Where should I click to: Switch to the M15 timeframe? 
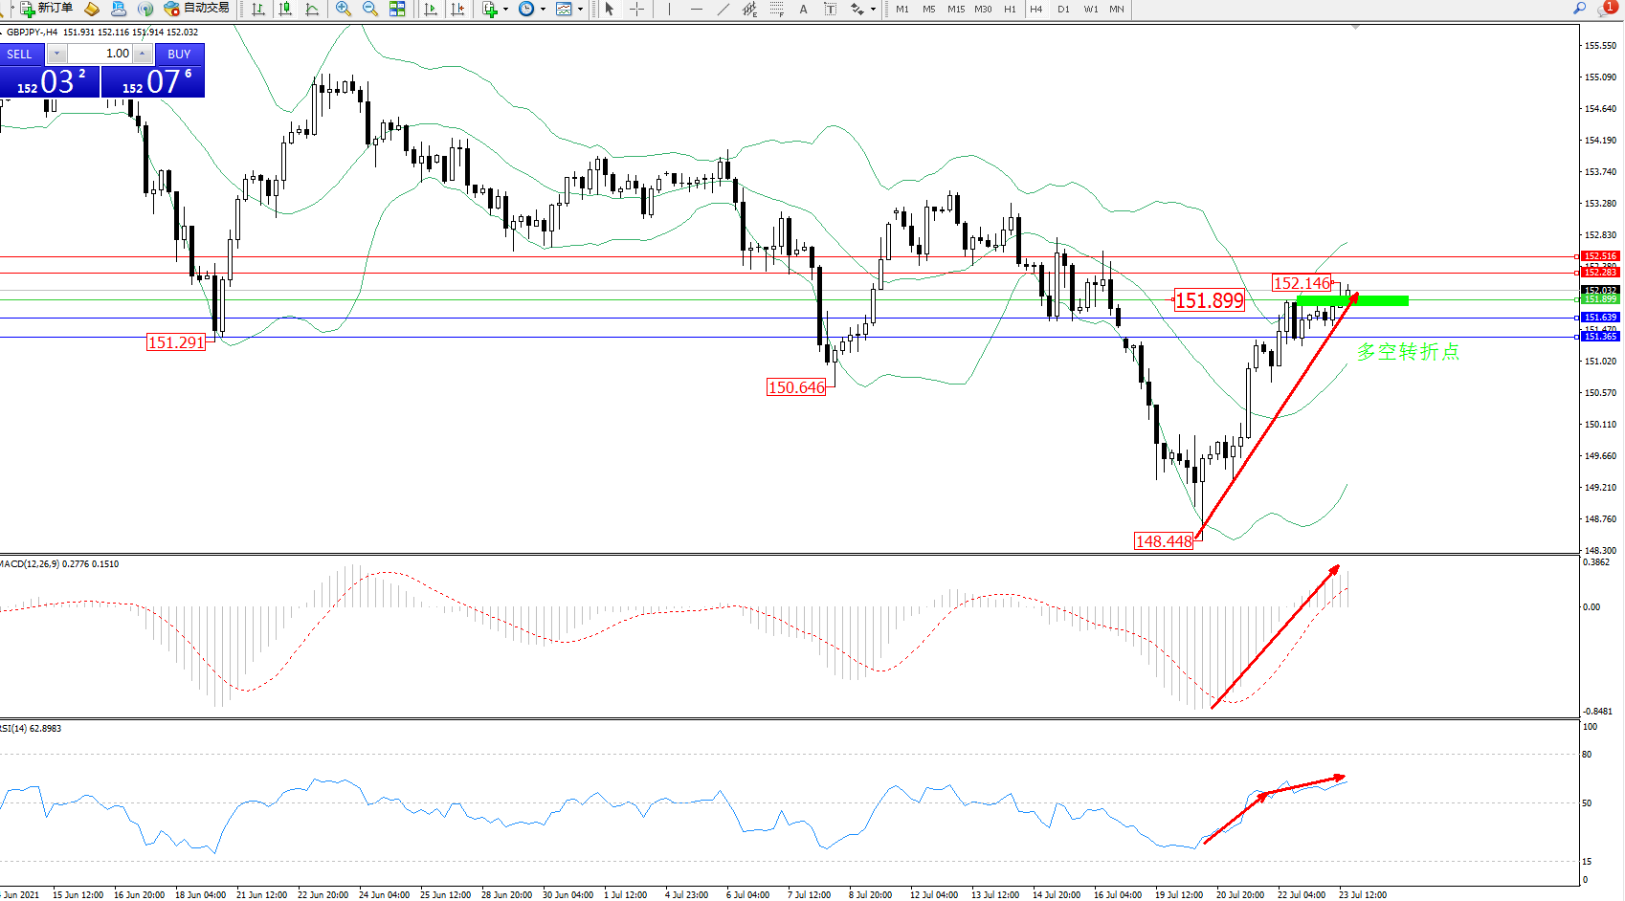click(955, 10)
